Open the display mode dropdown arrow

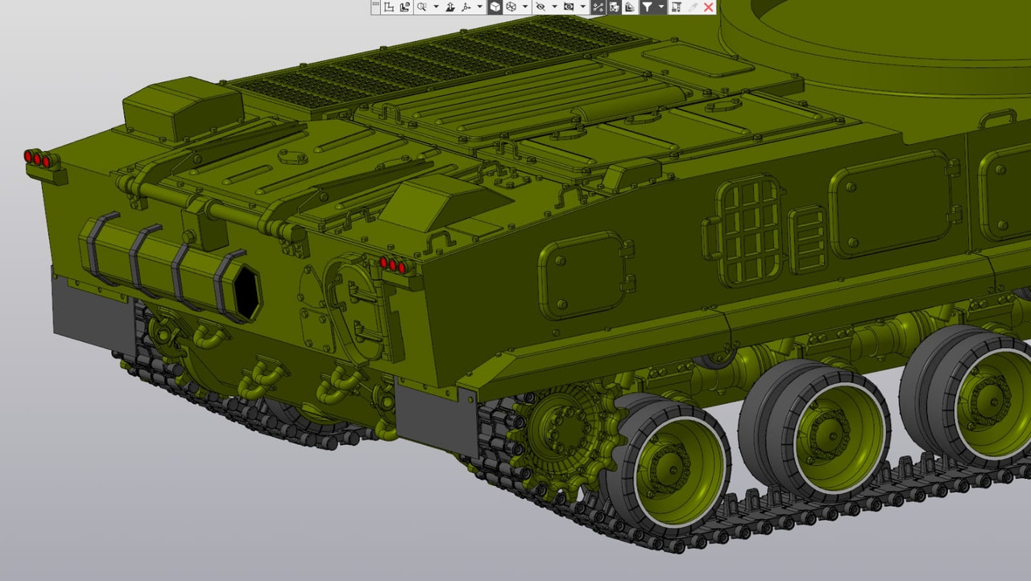pos(525,6)
